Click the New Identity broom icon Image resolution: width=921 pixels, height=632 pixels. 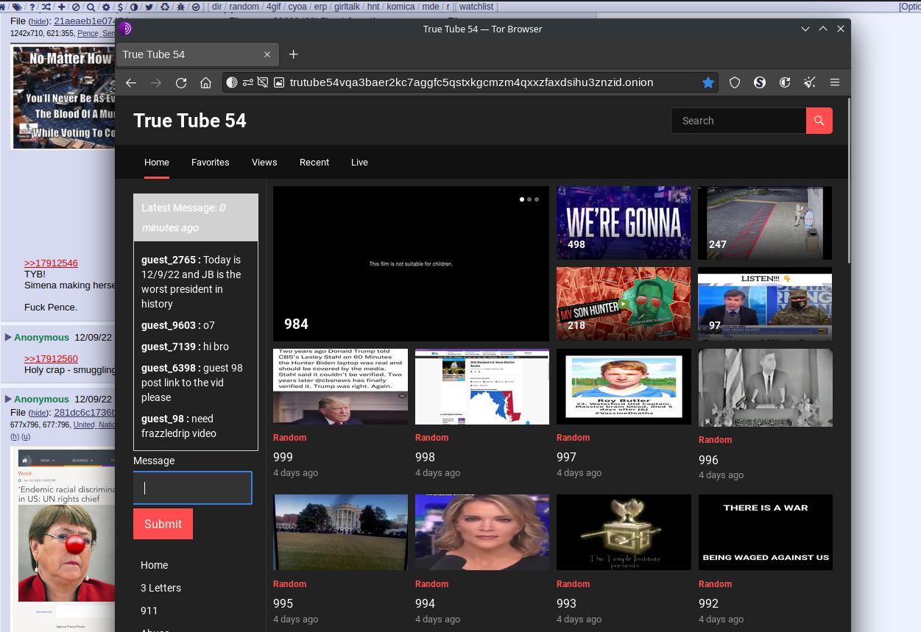tap(810, 82)
